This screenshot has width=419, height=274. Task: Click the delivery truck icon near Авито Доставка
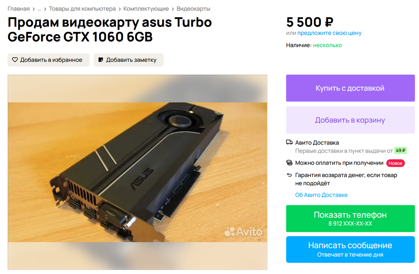pos(289,142)
